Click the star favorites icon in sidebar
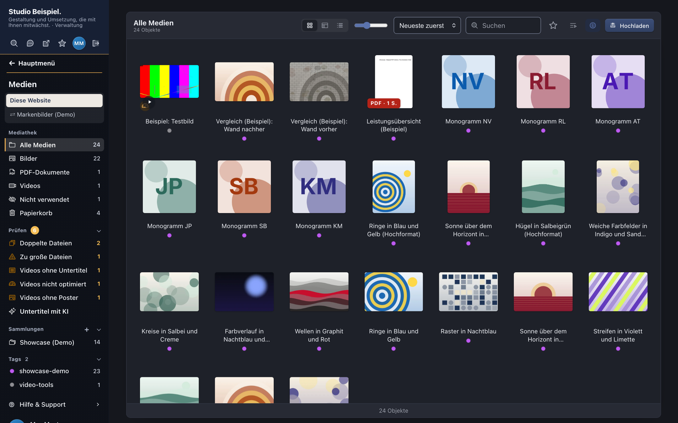Screen dimensions: 678x423 (x=62, y=43)
